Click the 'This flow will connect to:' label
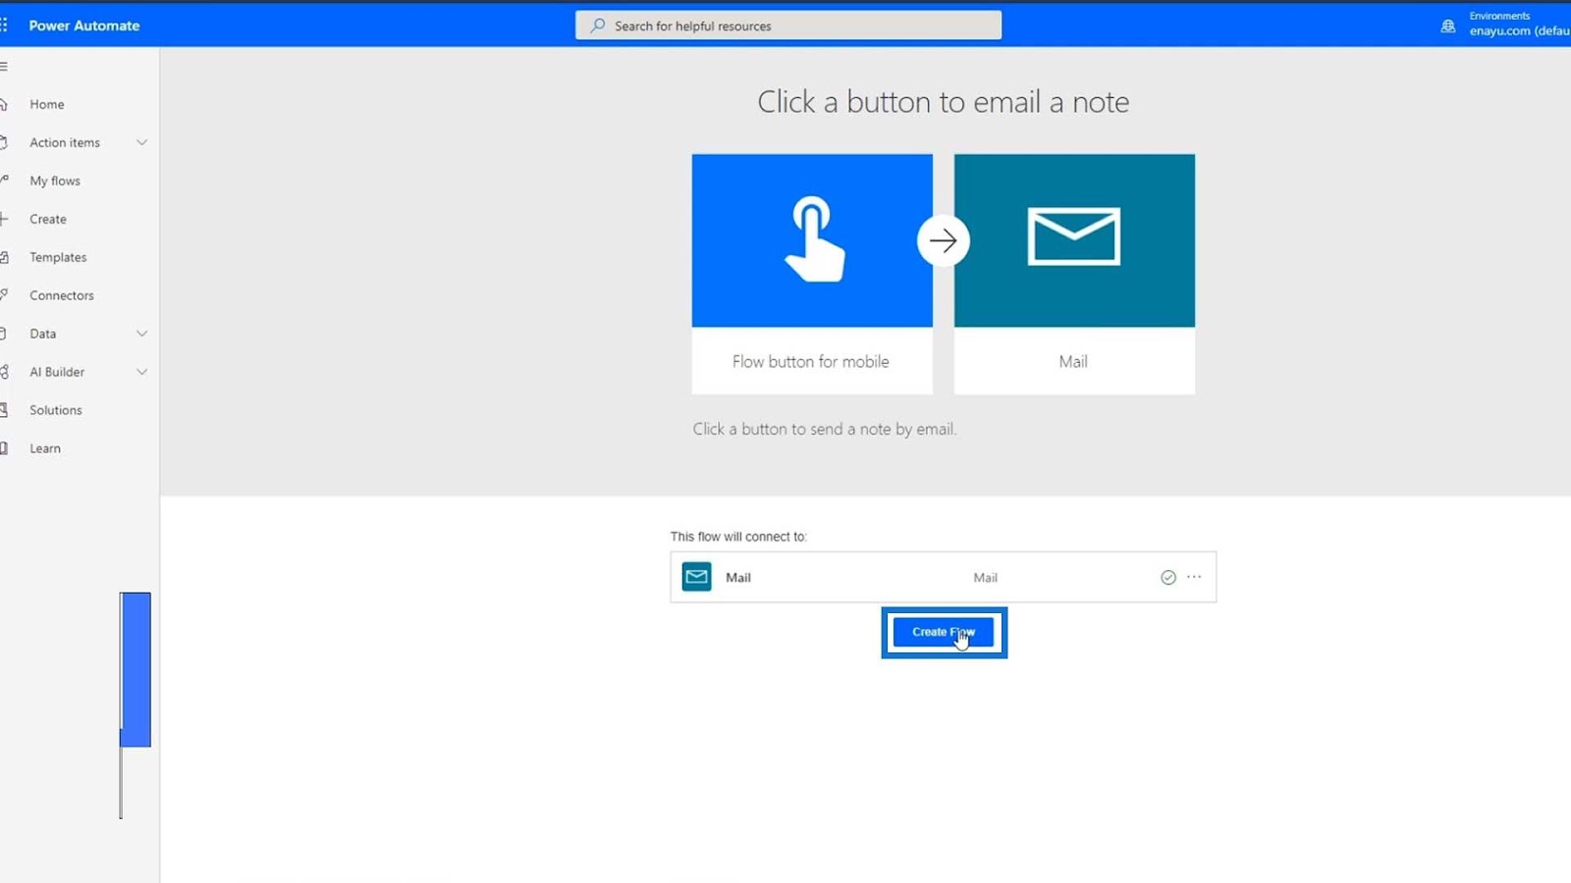This screenshot has height=883, width=1571. coord(738,537)
